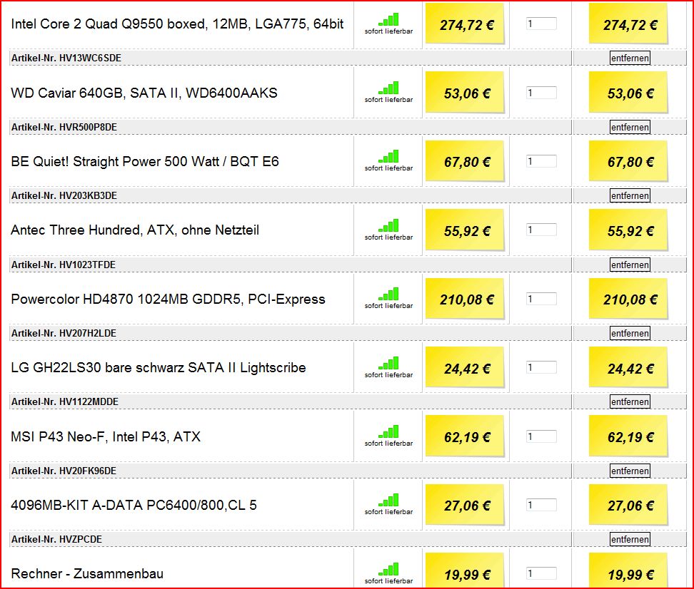Focus quantity field for Intel Core 2 Quad
694x589 pixels.
coord(541,24)
